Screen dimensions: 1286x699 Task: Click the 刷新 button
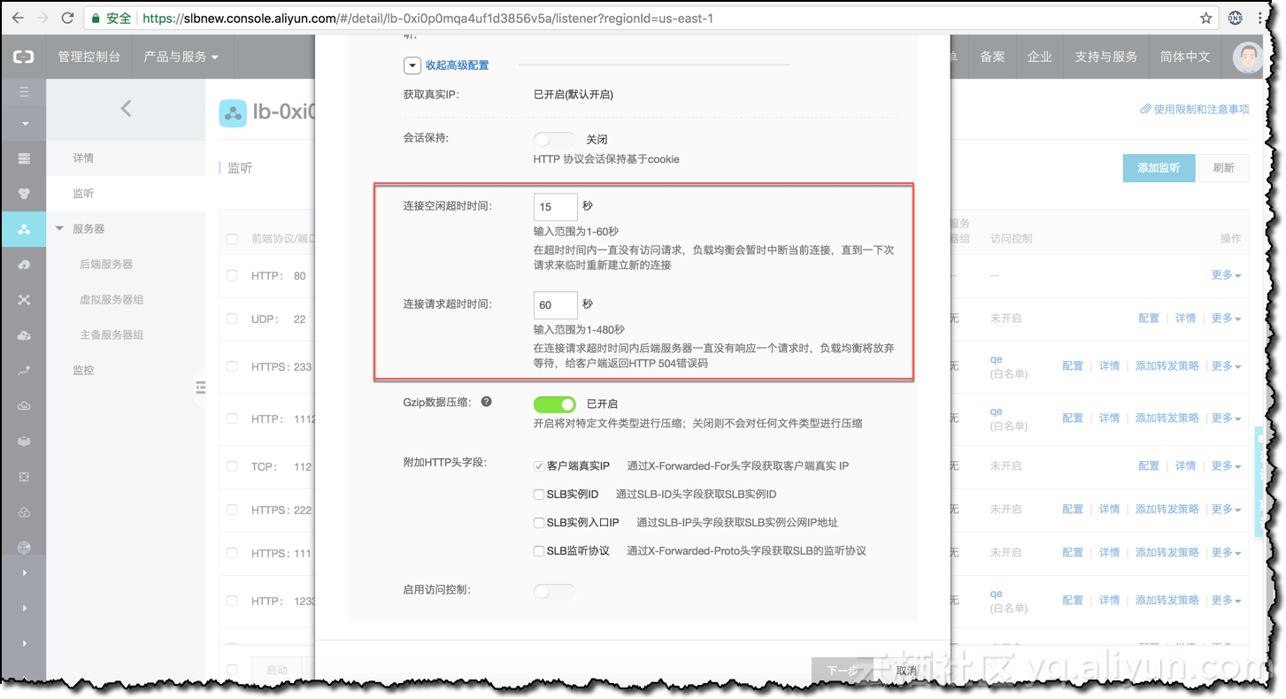coord(1223,168)
